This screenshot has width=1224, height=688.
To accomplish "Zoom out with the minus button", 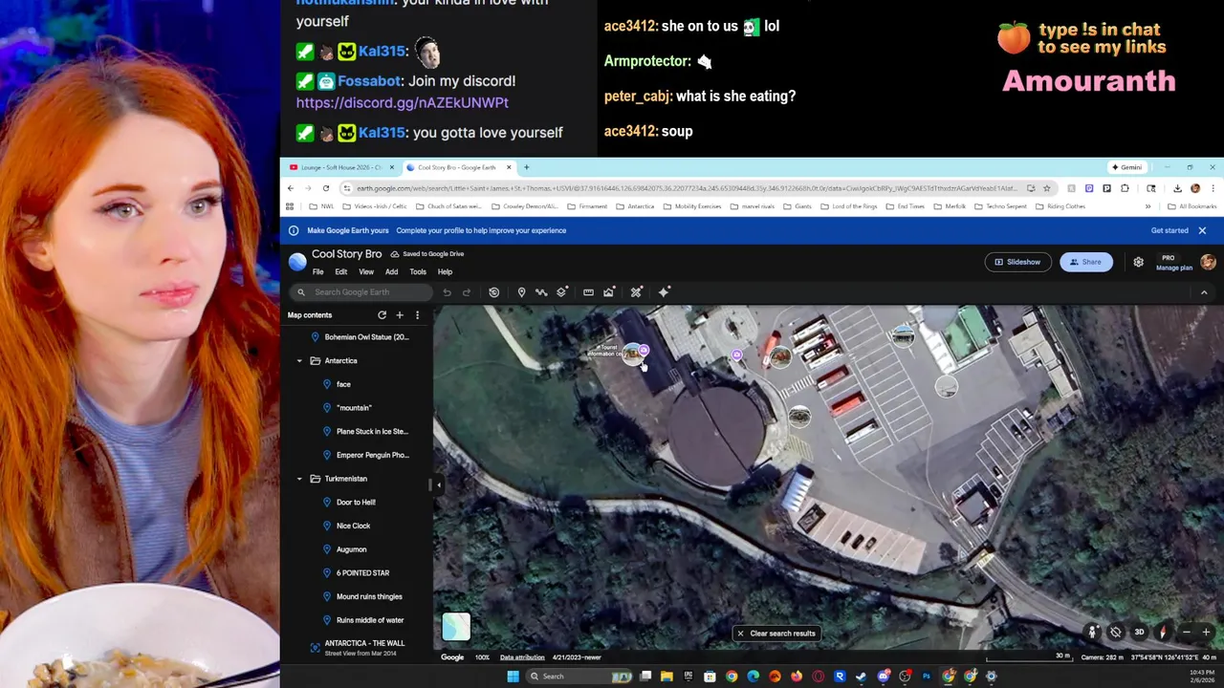I will pyautogui.click(x=1186, y=633).
